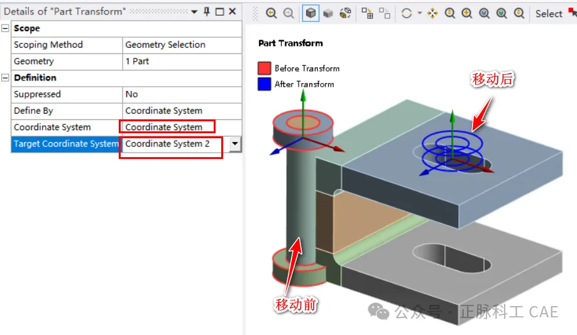Viewport: 577px width, 335px height.
Task: Collapse the Scope section
Action: tap(6, 28)
